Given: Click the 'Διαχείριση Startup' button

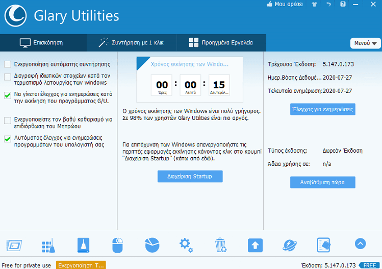Looking at the screenshot, I should coord(190,176).
